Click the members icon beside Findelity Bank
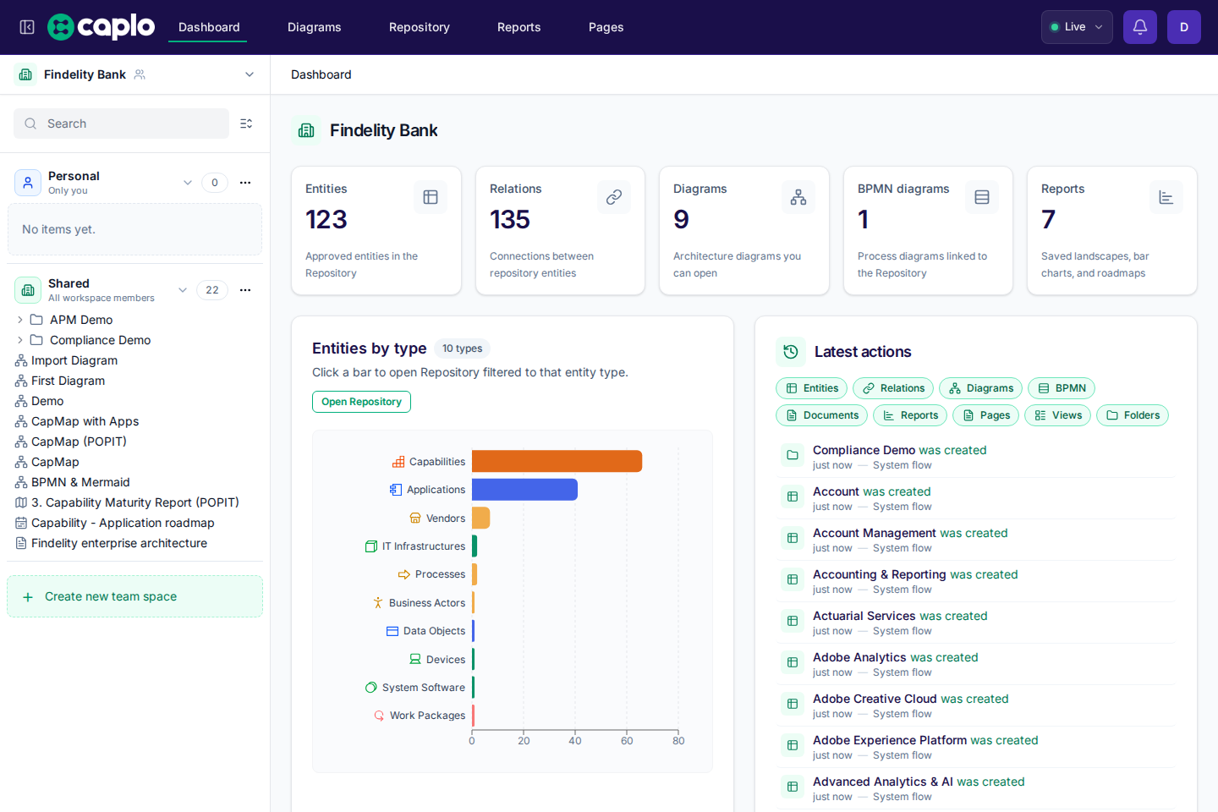This screenshot has height=812, width=1218. (140, 74)
